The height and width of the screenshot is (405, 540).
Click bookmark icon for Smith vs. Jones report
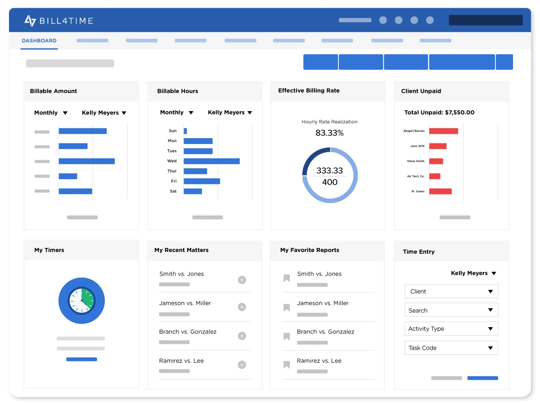[x=286, y=279]
